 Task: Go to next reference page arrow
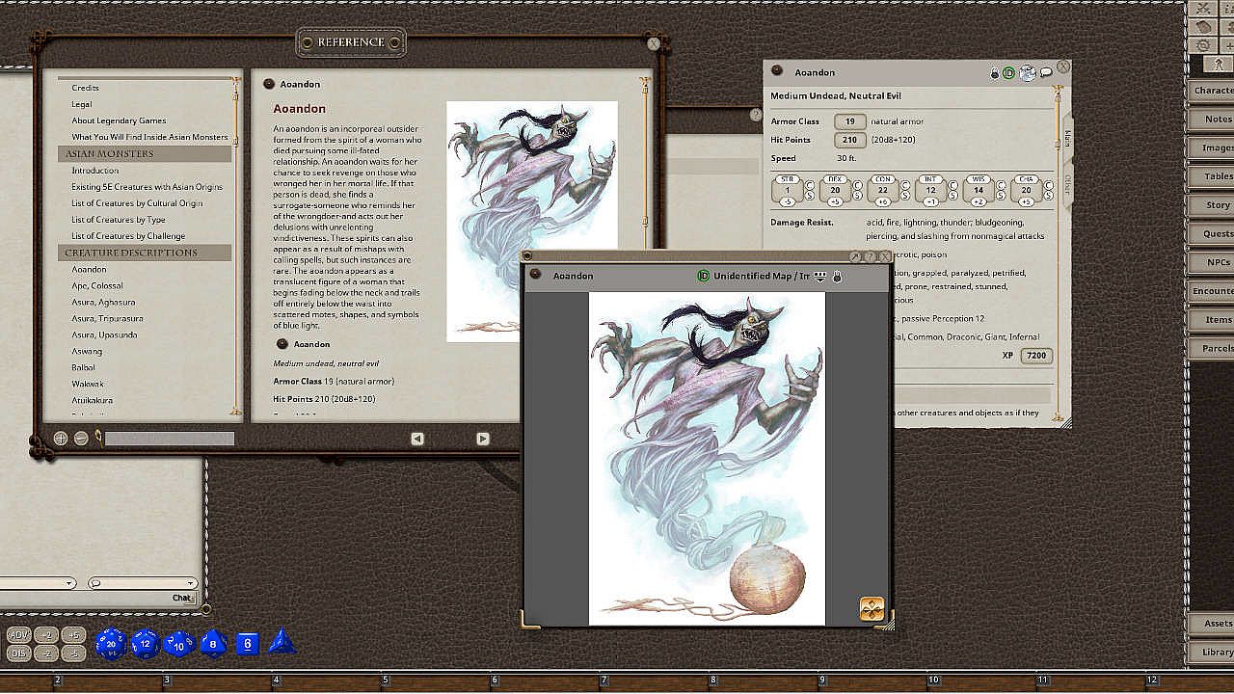[x=483, y=439]
